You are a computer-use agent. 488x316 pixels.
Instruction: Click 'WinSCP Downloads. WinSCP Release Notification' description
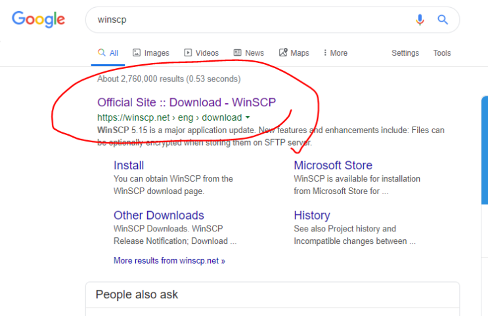pos(175,235)
